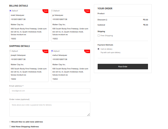This screenshot has width=168, height=129.
Task: Click the Order notes (optional) label
Action: 19,99
